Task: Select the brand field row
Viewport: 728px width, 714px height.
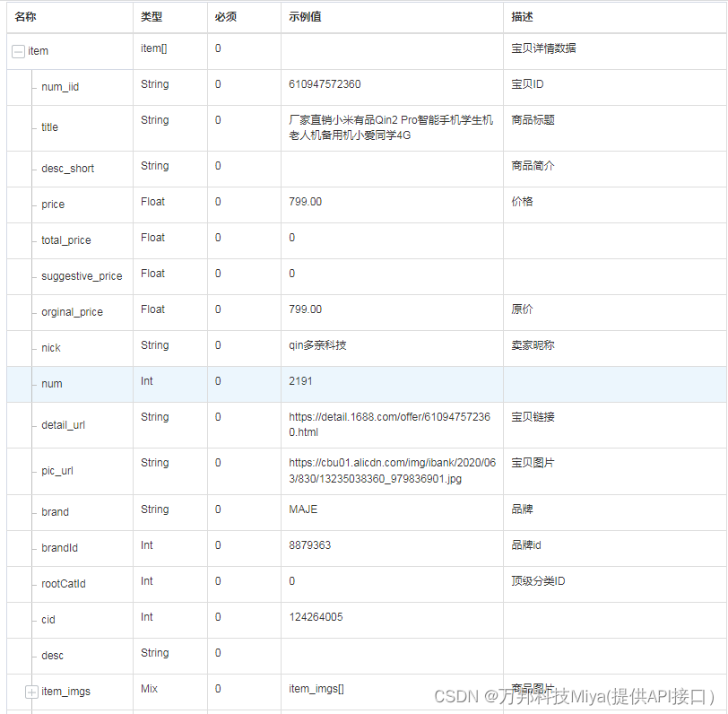Action: tap(54, 511)
